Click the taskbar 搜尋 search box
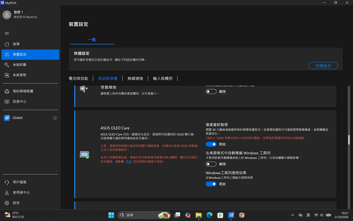The height and width of the screenshot is (221, 353). coord(144,215)
